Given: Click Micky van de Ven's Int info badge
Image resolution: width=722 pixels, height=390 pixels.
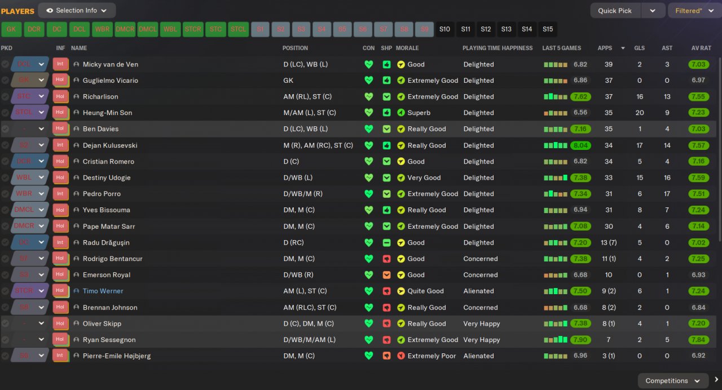Looking at the screenshot, I should (60, 64).
